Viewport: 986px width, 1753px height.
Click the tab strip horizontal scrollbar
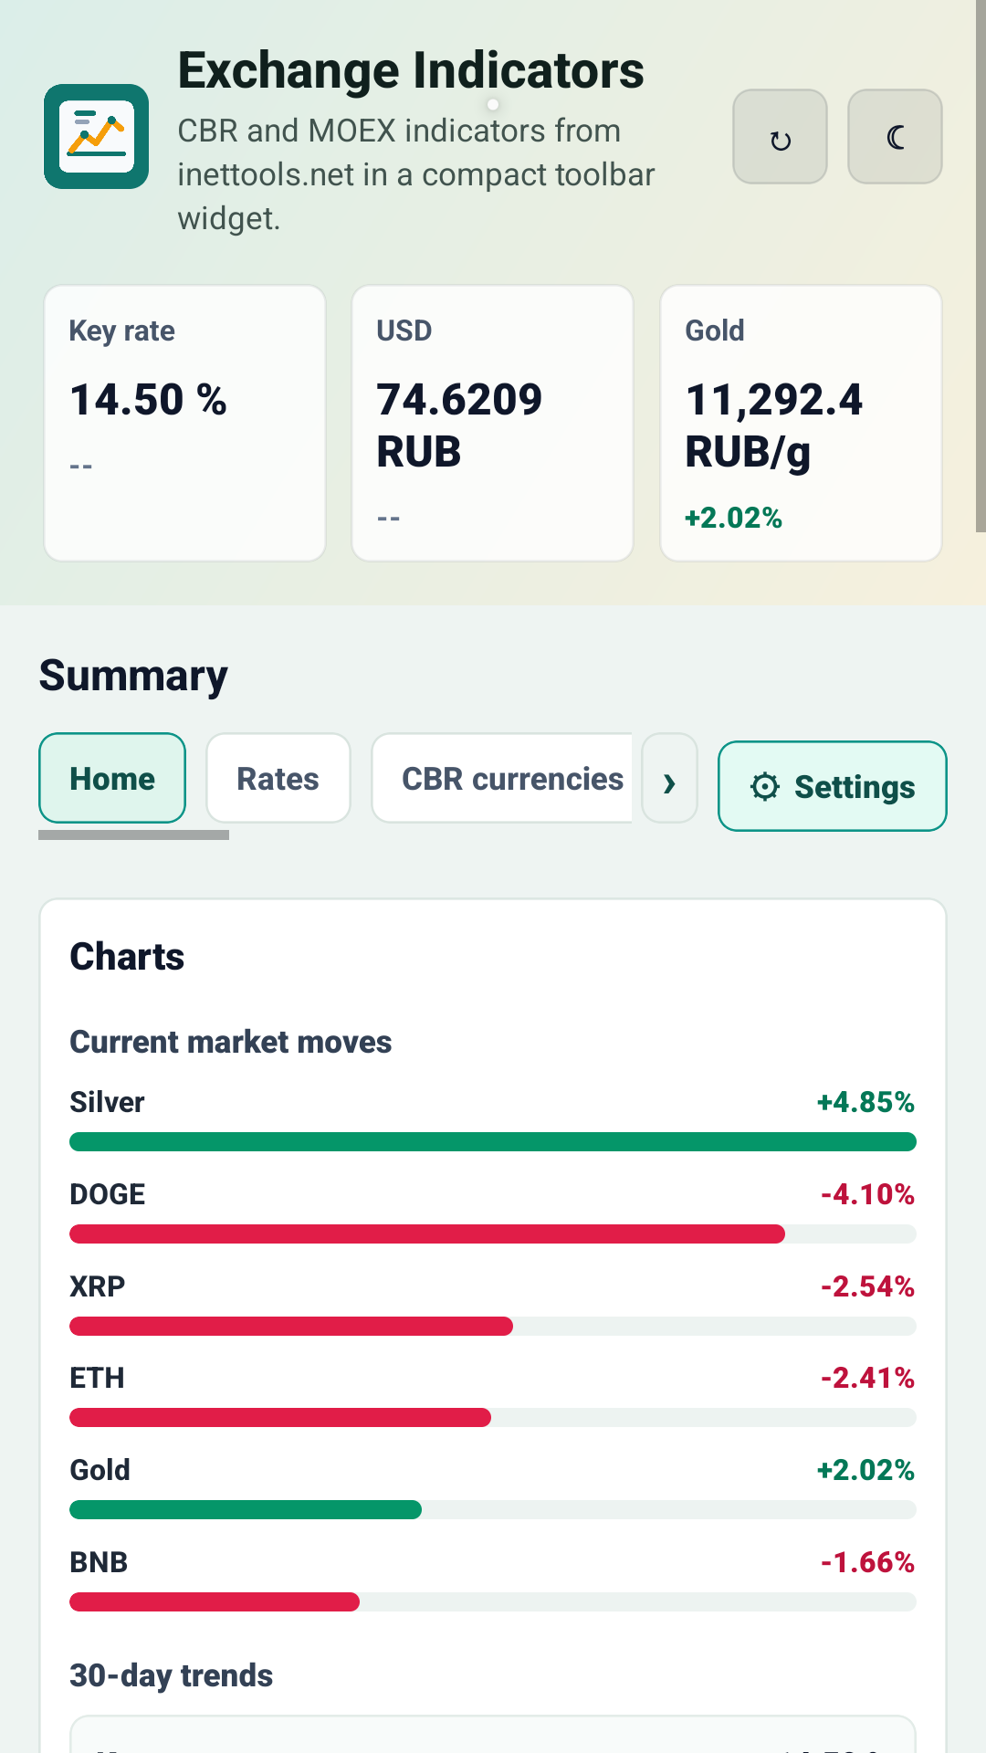(133, 835)
